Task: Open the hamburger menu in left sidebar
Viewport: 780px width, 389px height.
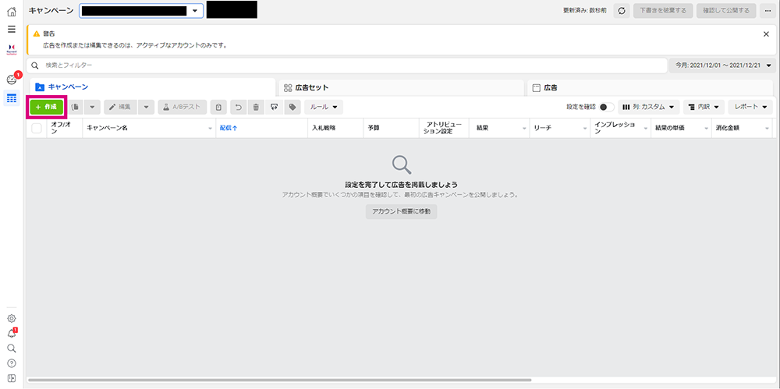Action: coord(12,29)
